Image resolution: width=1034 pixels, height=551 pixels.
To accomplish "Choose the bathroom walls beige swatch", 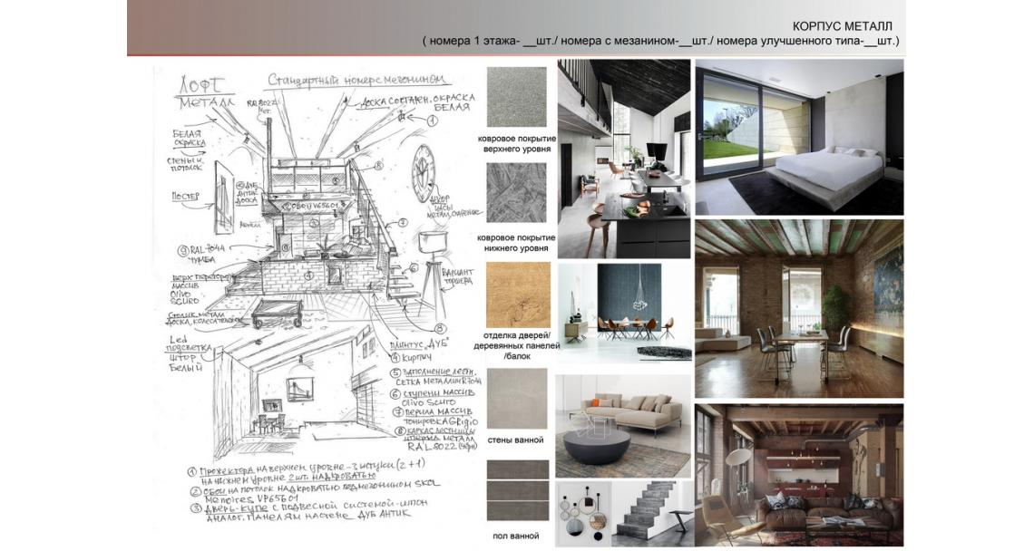I will point(517,399).
